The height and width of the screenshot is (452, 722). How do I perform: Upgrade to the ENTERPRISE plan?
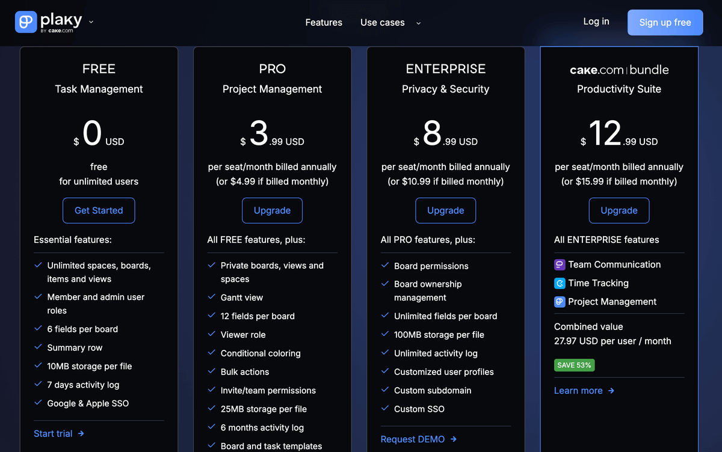[445, 210]
